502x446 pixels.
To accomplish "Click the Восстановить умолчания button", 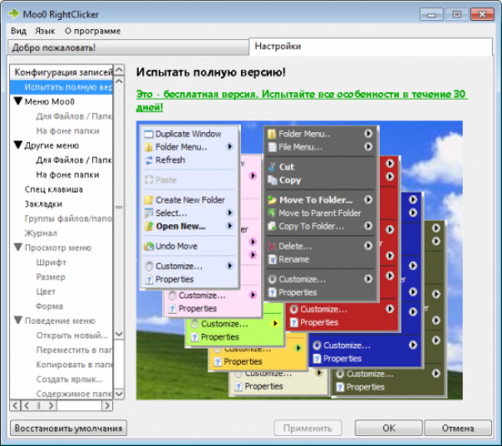I will pyautogui.click(x=69, y=428).
